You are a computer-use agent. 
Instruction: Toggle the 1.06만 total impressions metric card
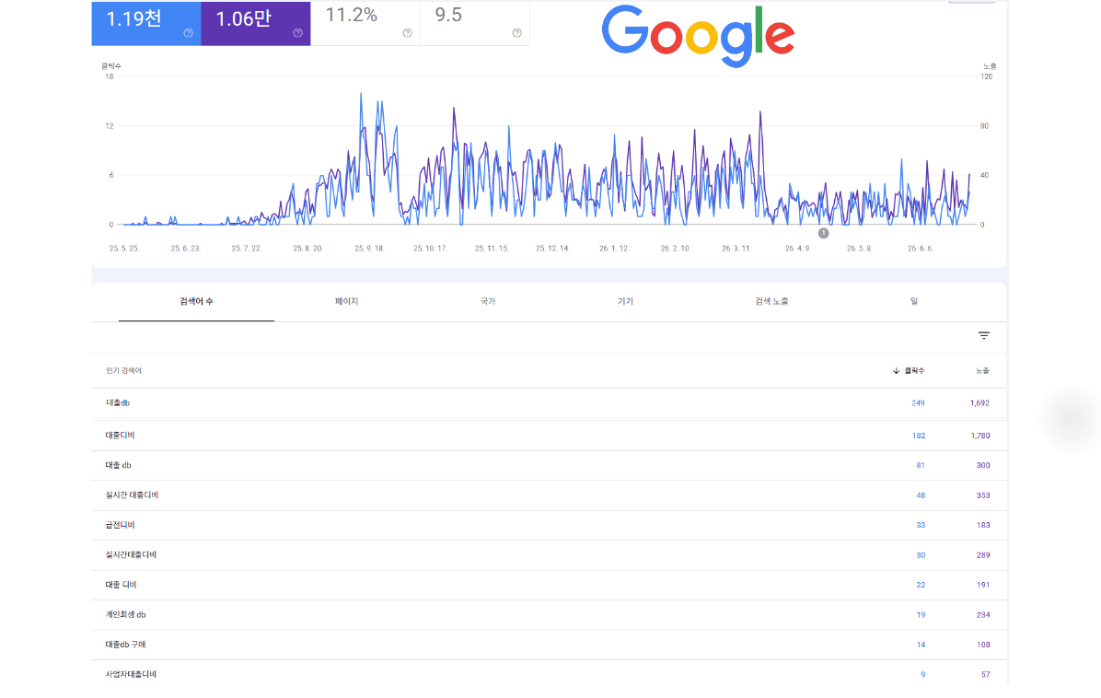256,23
